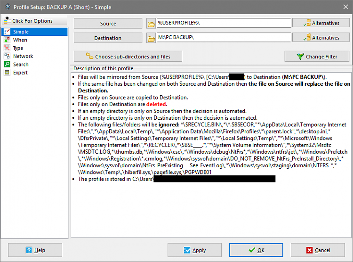
Task: Select the Simple section in sidebar
Action: click(x=35, y=32)
